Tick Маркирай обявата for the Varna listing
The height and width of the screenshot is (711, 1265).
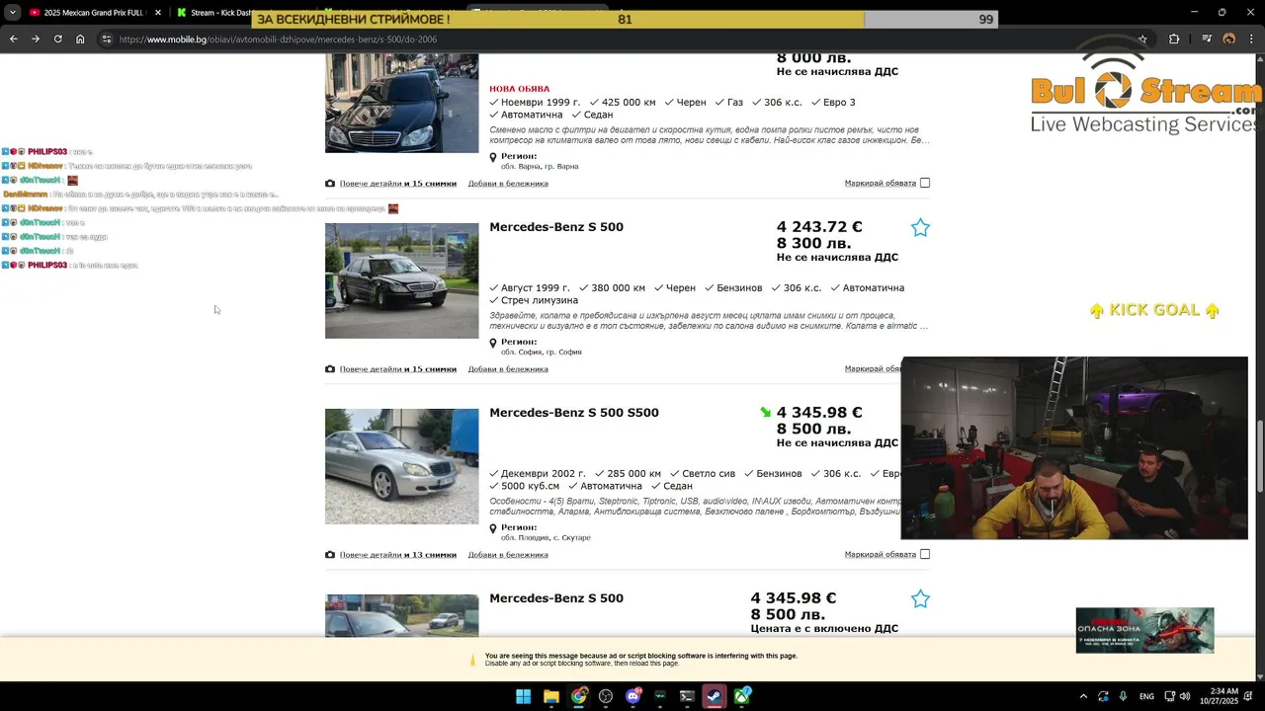925,183
